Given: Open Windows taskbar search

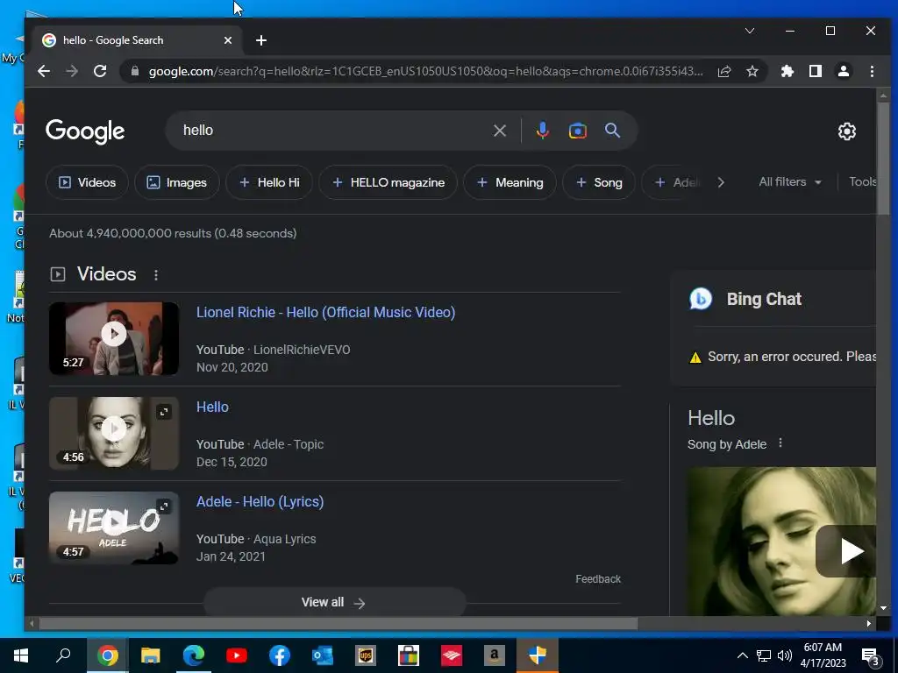Looking at the screenshot, I should [x=63, y=655].
